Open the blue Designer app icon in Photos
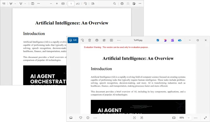The width and height of the screenshot is (210, 122). [158, 40]
